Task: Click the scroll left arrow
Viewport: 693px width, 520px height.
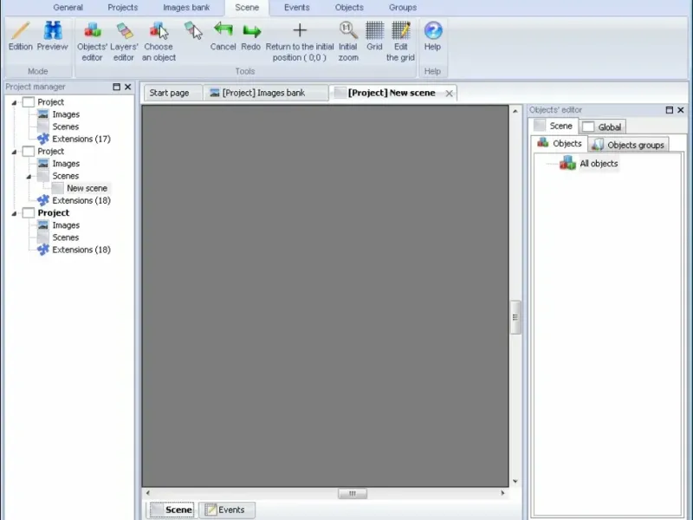Action: 148,493
